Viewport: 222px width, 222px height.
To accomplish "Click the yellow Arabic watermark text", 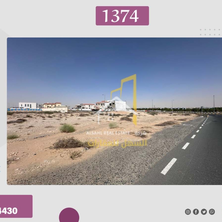I will point(117,143).
